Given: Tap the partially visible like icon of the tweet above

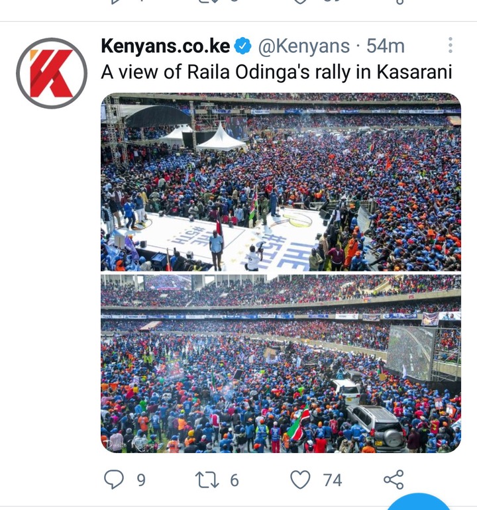Looking at the screenshot, I should click(300, 2).
